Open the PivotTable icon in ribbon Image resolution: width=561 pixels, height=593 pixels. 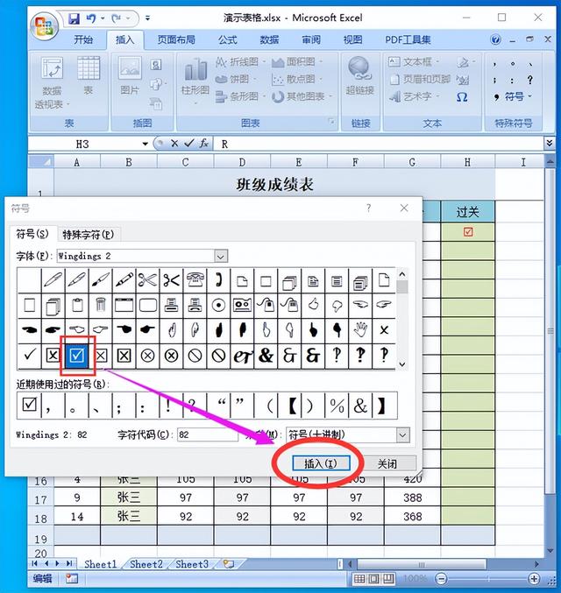pos(52,79)
